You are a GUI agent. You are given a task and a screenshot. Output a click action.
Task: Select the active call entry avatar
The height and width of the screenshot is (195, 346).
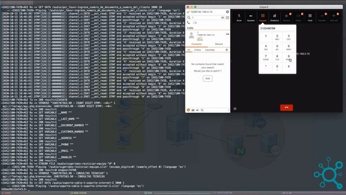[191, 35]
